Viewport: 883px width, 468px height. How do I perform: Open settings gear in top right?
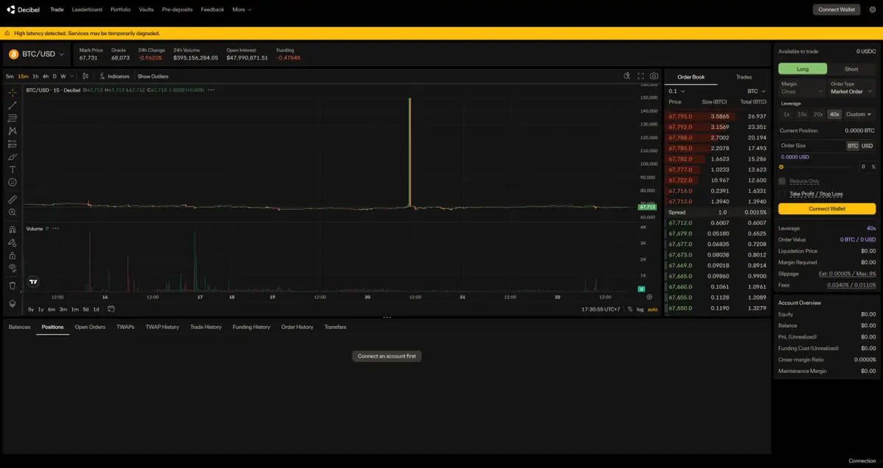pyautogui.click(x=873, y=10)
